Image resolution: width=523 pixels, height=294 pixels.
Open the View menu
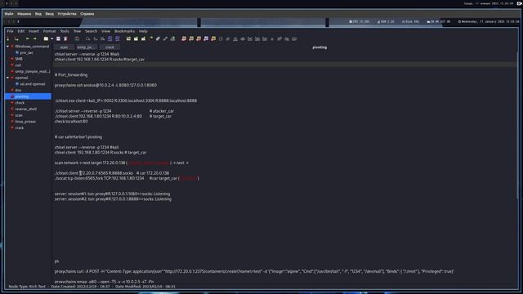click(x=105, y=31)
